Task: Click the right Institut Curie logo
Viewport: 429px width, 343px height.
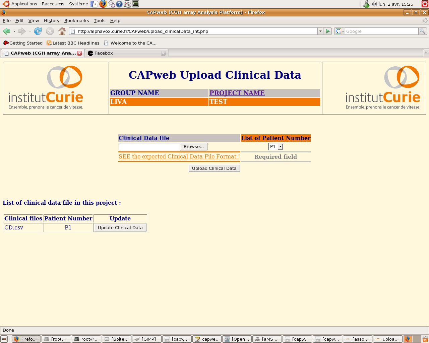Action: pos(383,88)
